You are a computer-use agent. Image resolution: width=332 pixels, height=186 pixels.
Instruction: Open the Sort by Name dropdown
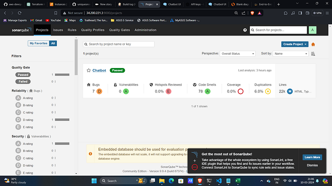[x=290, y=54]
